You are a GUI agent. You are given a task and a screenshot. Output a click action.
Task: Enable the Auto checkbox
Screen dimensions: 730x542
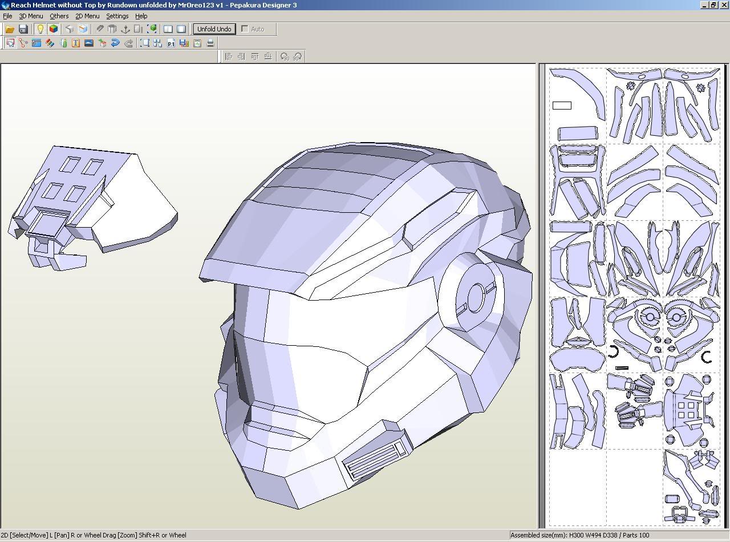245,29
